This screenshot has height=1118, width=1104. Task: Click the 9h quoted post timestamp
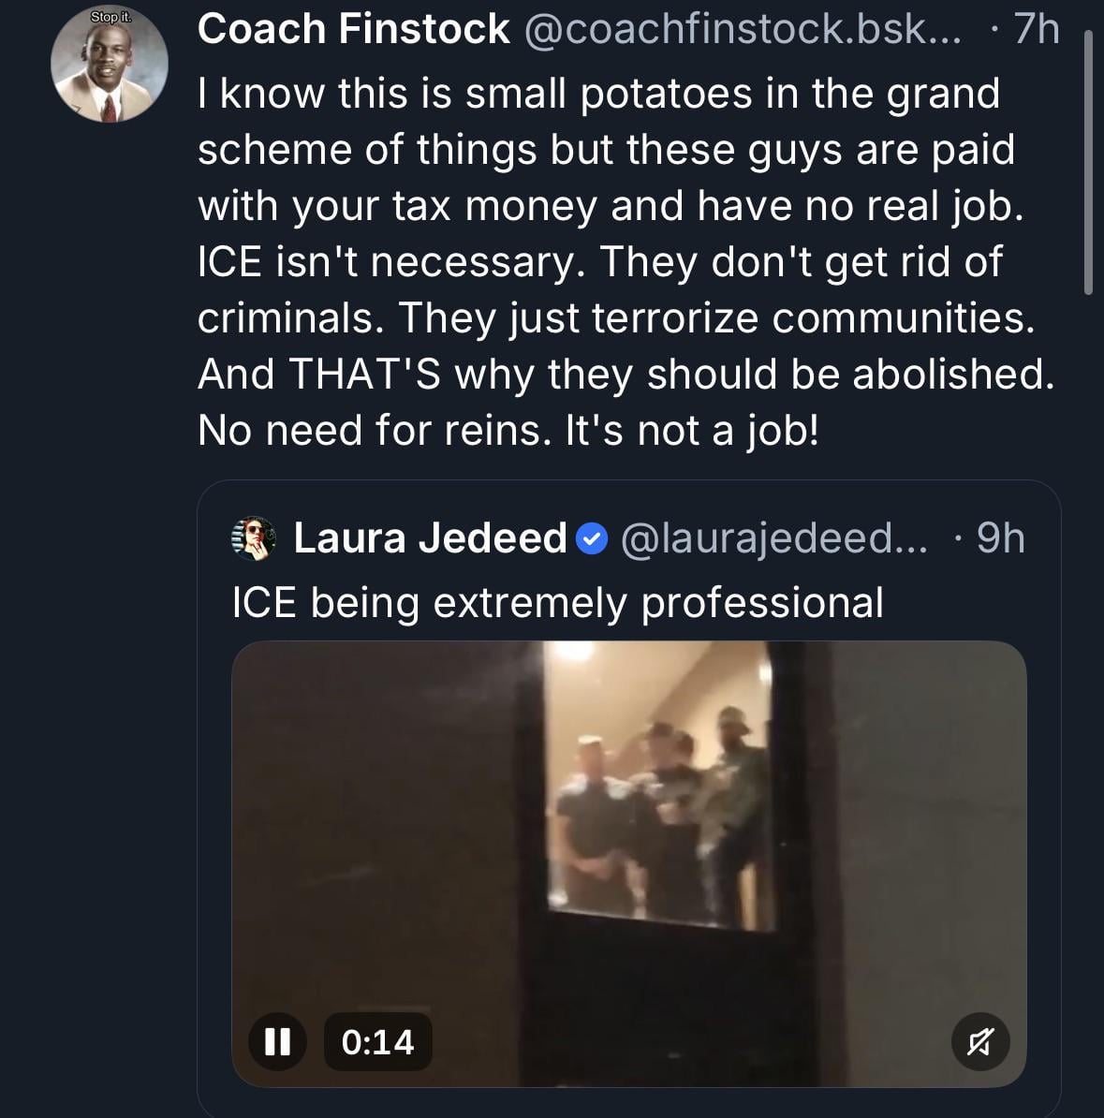tap(1000, 537)
